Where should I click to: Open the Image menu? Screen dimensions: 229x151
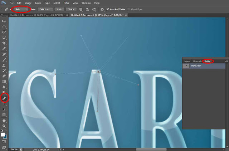pyautogui.click(x=28, y=3)
